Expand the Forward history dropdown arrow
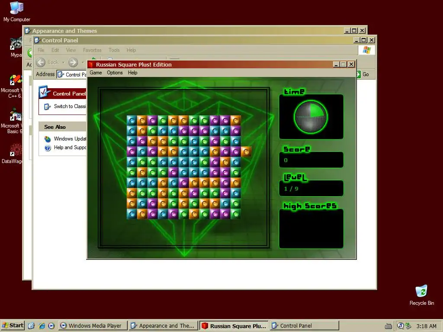Image resolution: width=443 pixels, height=332 pixels. point(83,62)
